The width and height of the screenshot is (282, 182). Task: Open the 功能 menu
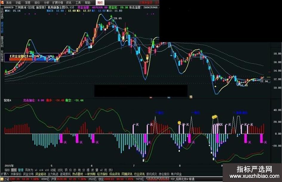(x=18, y=2)
